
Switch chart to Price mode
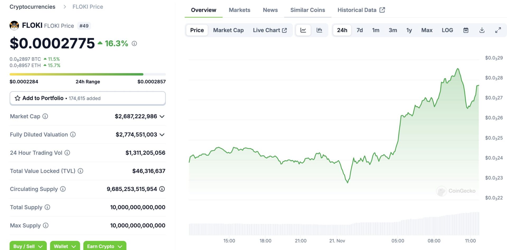click(197, 30)
